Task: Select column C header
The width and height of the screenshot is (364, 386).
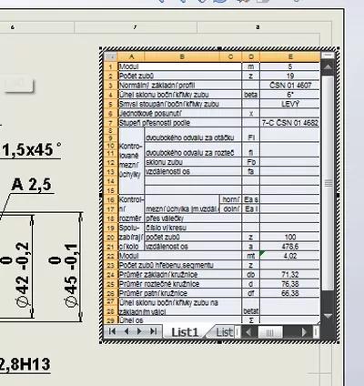Action: click(x=230, y=56)
